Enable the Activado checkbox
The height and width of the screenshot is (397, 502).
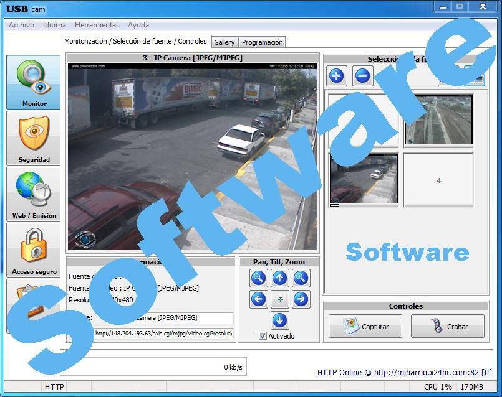click(263, 335)
